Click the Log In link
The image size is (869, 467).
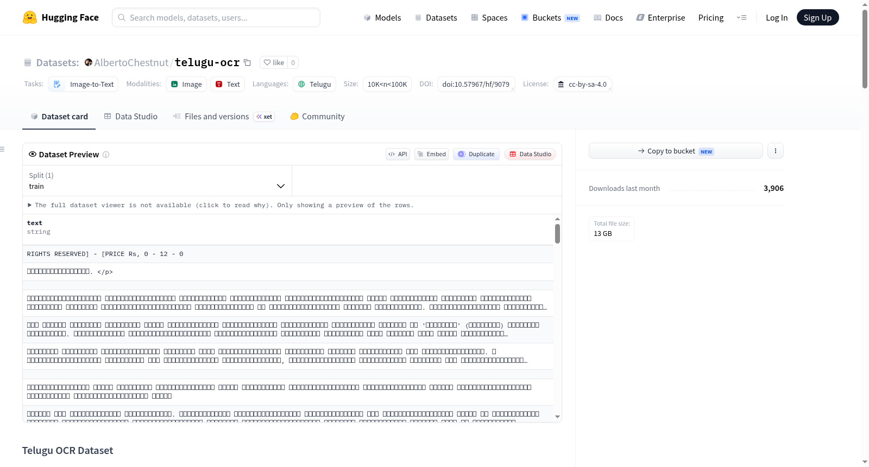(777, 17)
